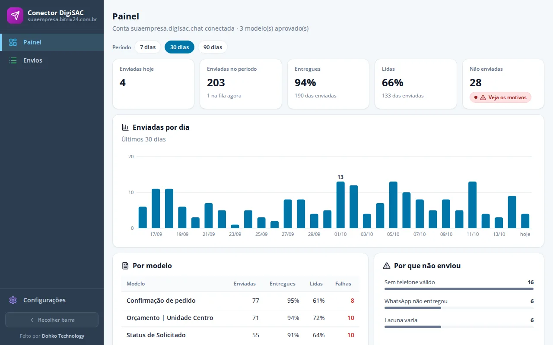
Task: Click the Painel dashboard grid icon
Action: [x=13, y=42]
